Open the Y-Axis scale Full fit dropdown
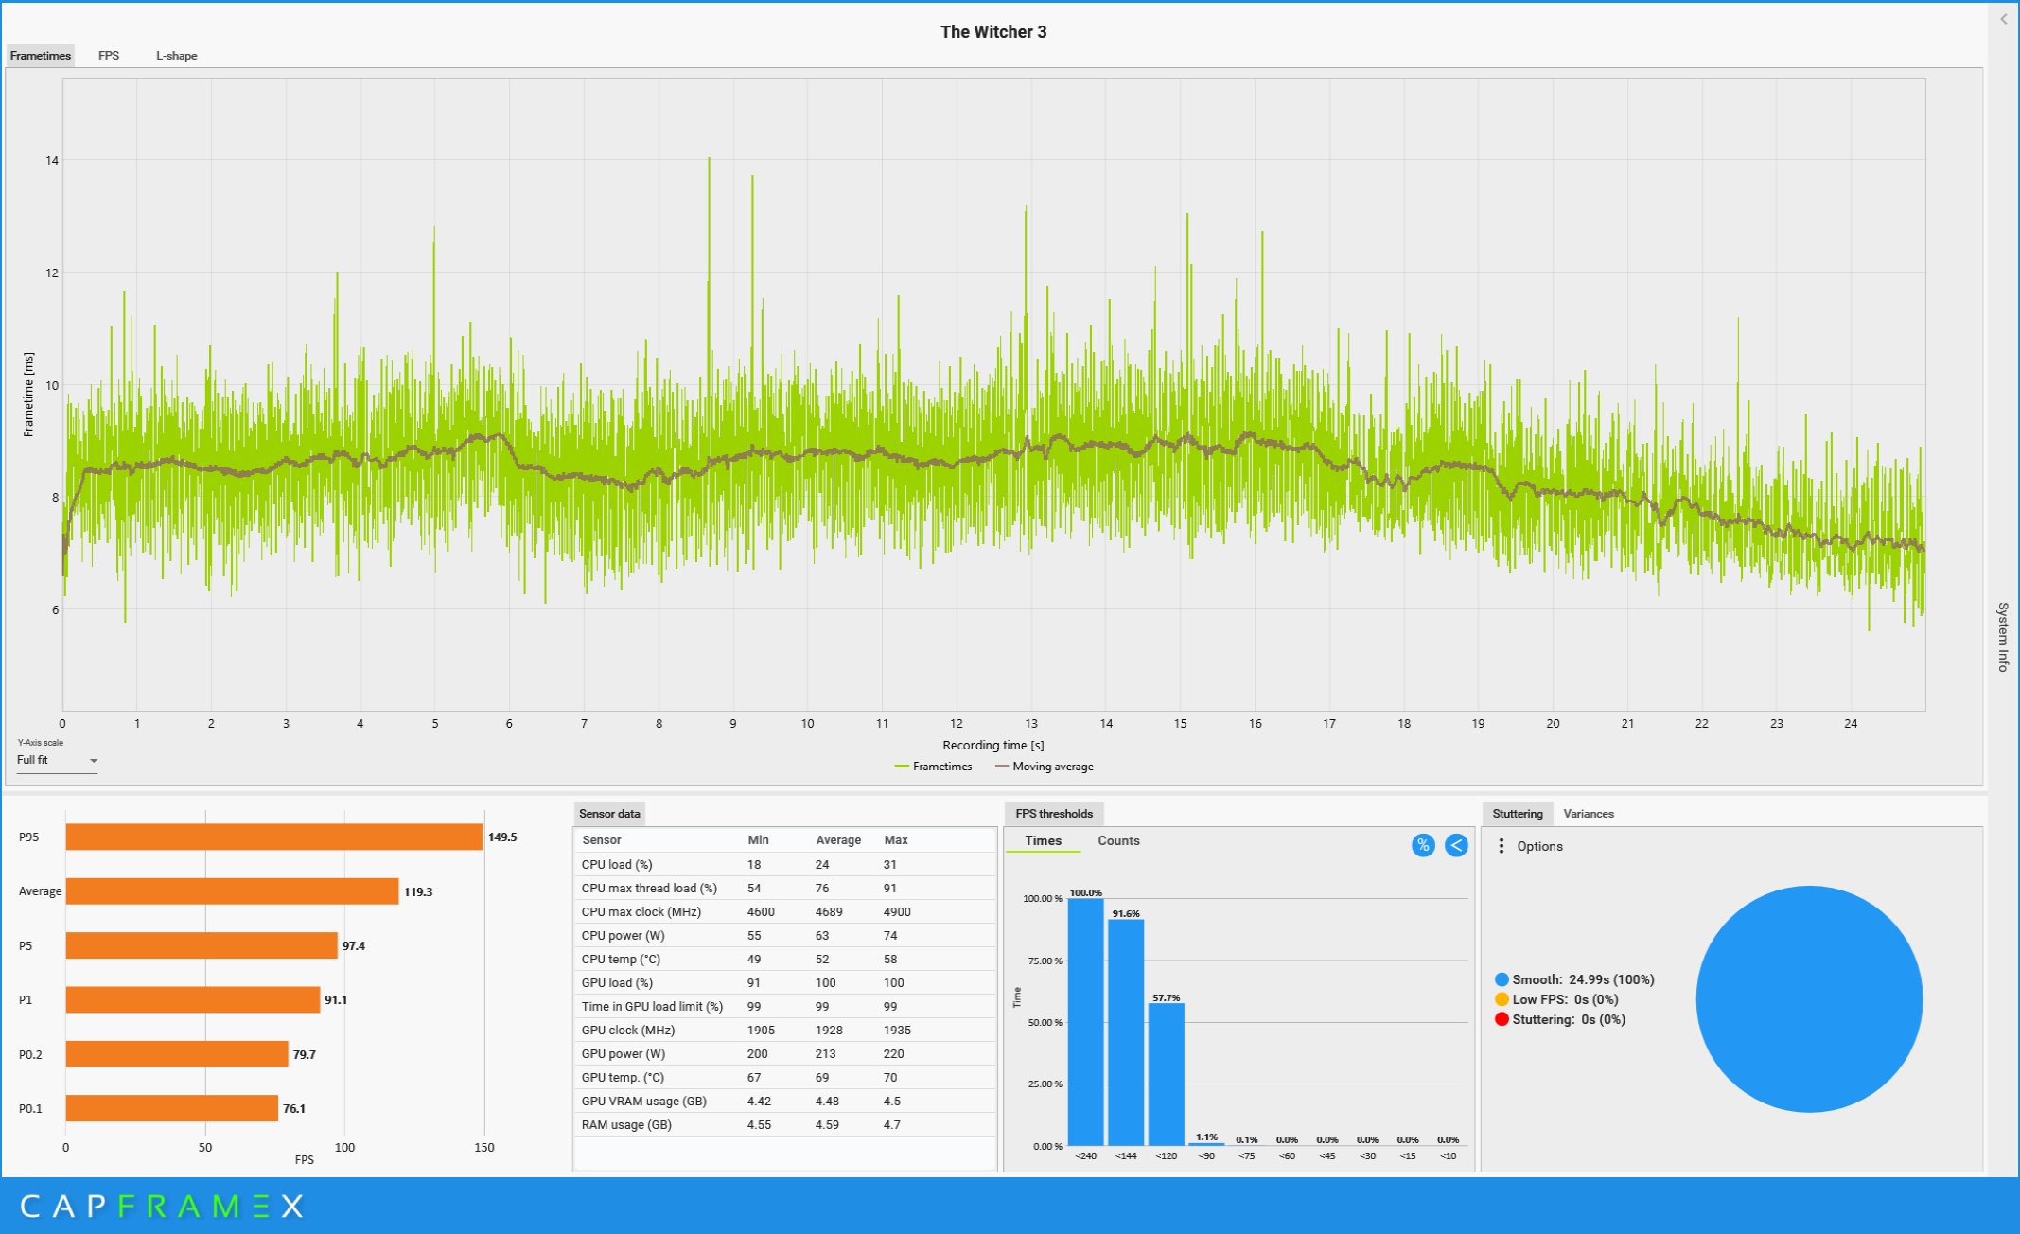 [57, 761]
